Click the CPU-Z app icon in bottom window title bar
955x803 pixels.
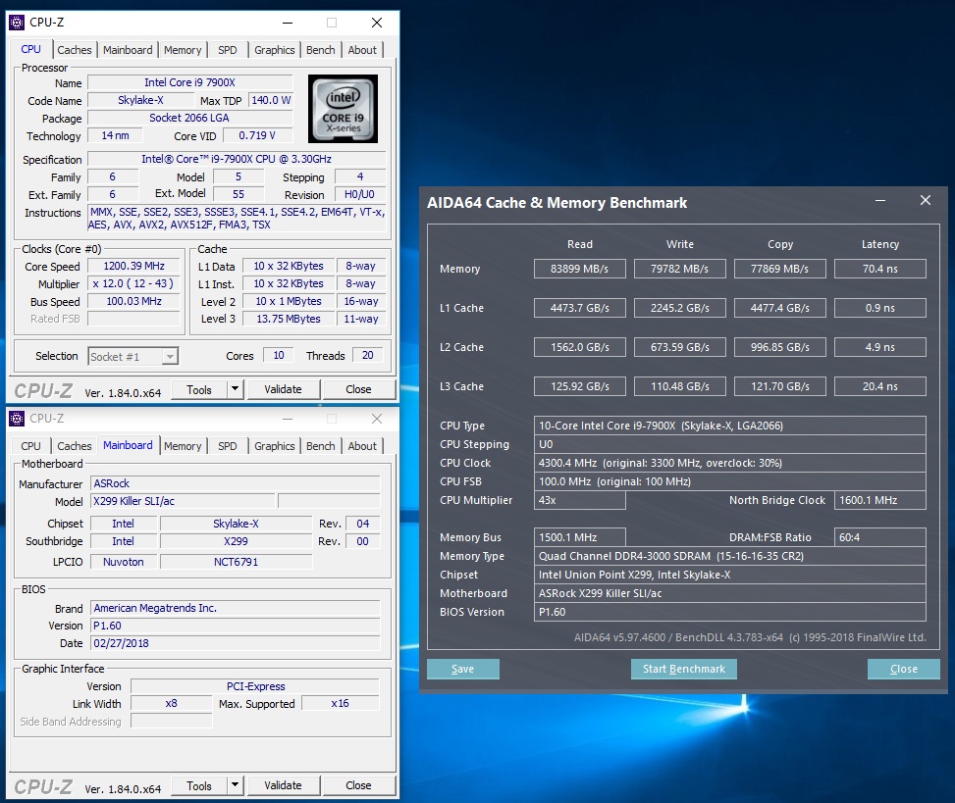(x=17, y=419)
